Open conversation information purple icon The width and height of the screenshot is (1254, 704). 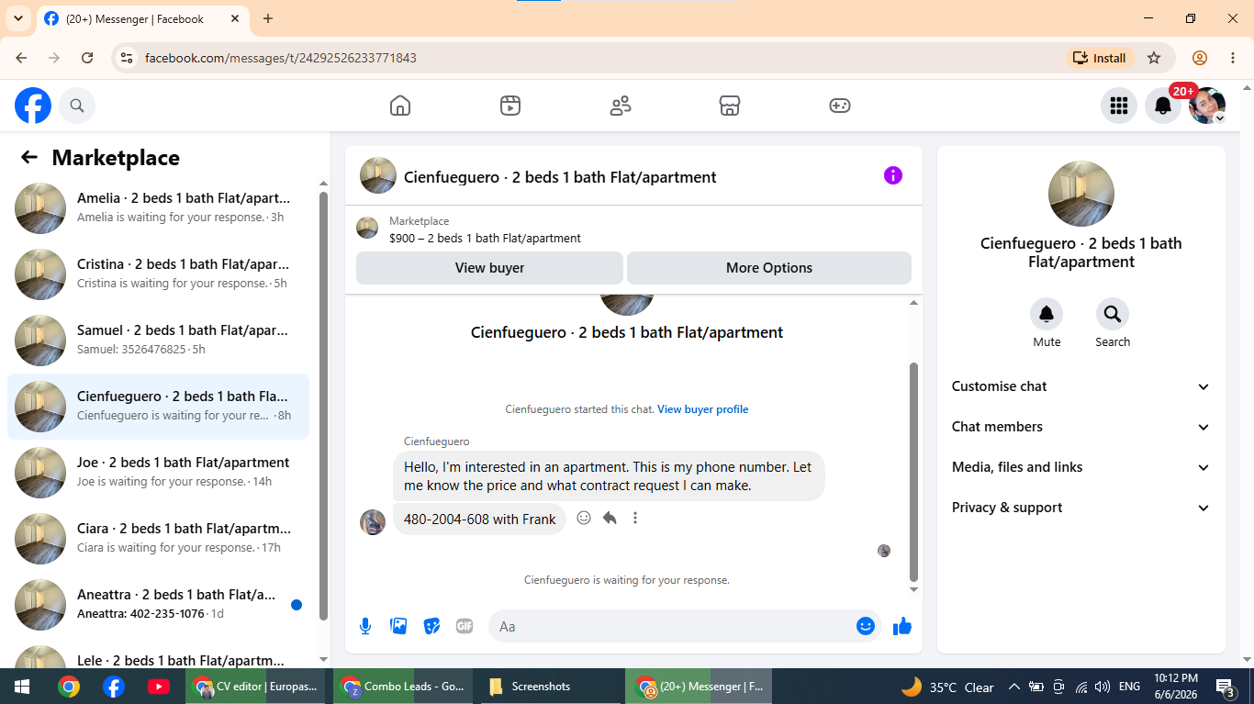[x=893, y=175]
